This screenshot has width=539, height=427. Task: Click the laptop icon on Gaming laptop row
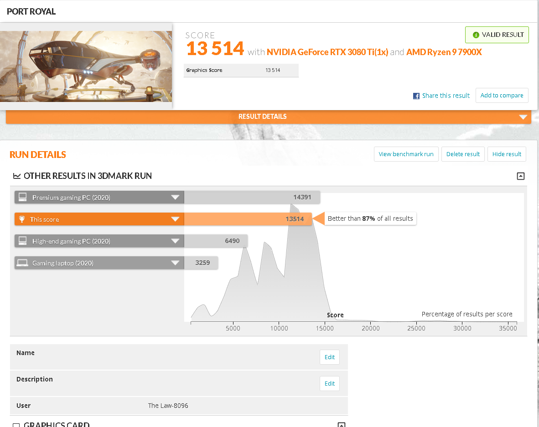pos(22,263)
